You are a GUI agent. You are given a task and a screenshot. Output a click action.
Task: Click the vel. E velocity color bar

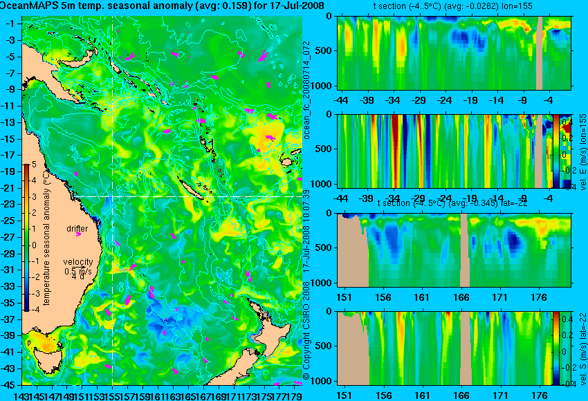(x=556, y=151)
